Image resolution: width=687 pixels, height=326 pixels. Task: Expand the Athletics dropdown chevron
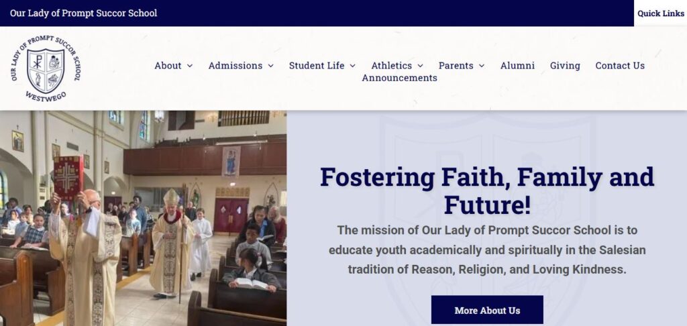click(x=420, y=66)
